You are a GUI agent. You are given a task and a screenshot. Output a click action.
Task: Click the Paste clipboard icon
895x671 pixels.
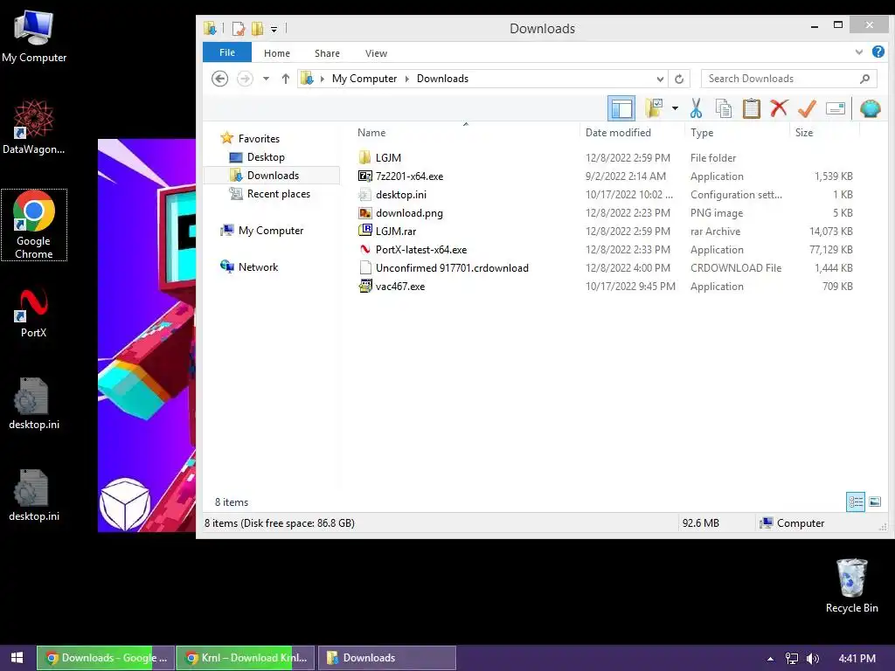[751, 107]
